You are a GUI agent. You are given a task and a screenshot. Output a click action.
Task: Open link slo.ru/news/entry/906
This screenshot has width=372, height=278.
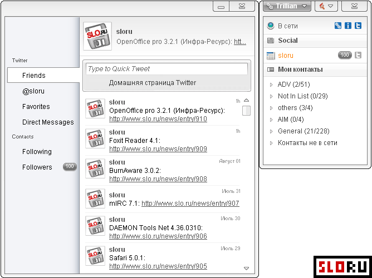[158, 236]
